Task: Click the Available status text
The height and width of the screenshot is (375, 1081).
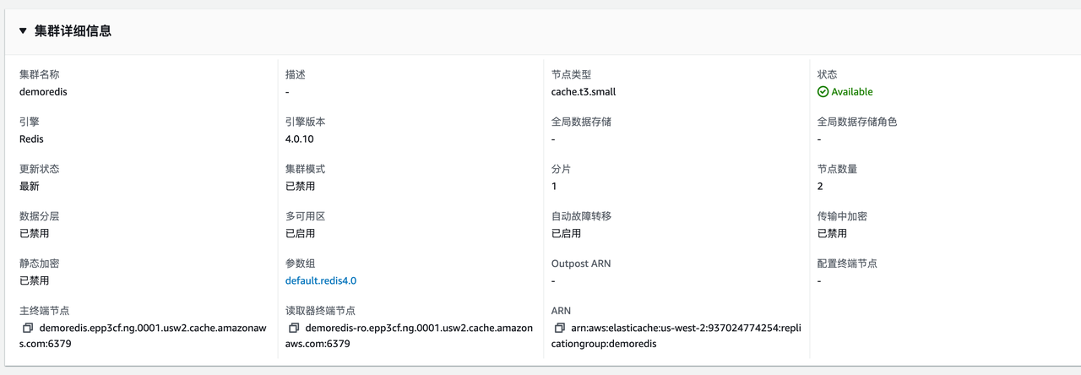Action: [x=852, y=91]
